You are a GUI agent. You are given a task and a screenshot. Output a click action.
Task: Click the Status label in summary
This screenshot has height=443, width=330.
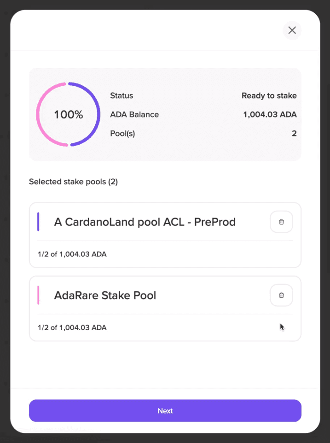tap(122, 96)
